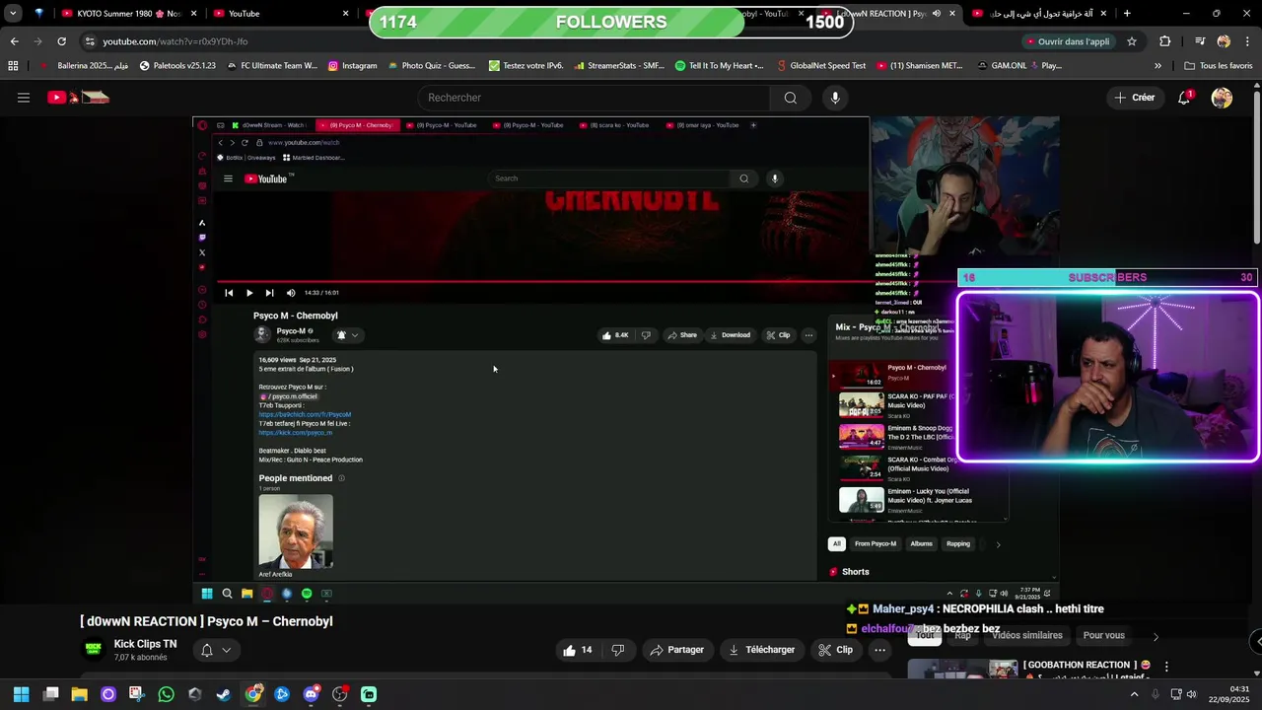The image size is (1262, 710).
Task: Reload the current page
Action: pos(61,41)
